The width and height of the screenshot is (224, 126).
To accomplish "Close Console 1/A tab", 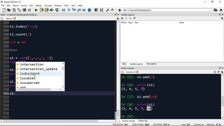I will click(x=138, y=72).
